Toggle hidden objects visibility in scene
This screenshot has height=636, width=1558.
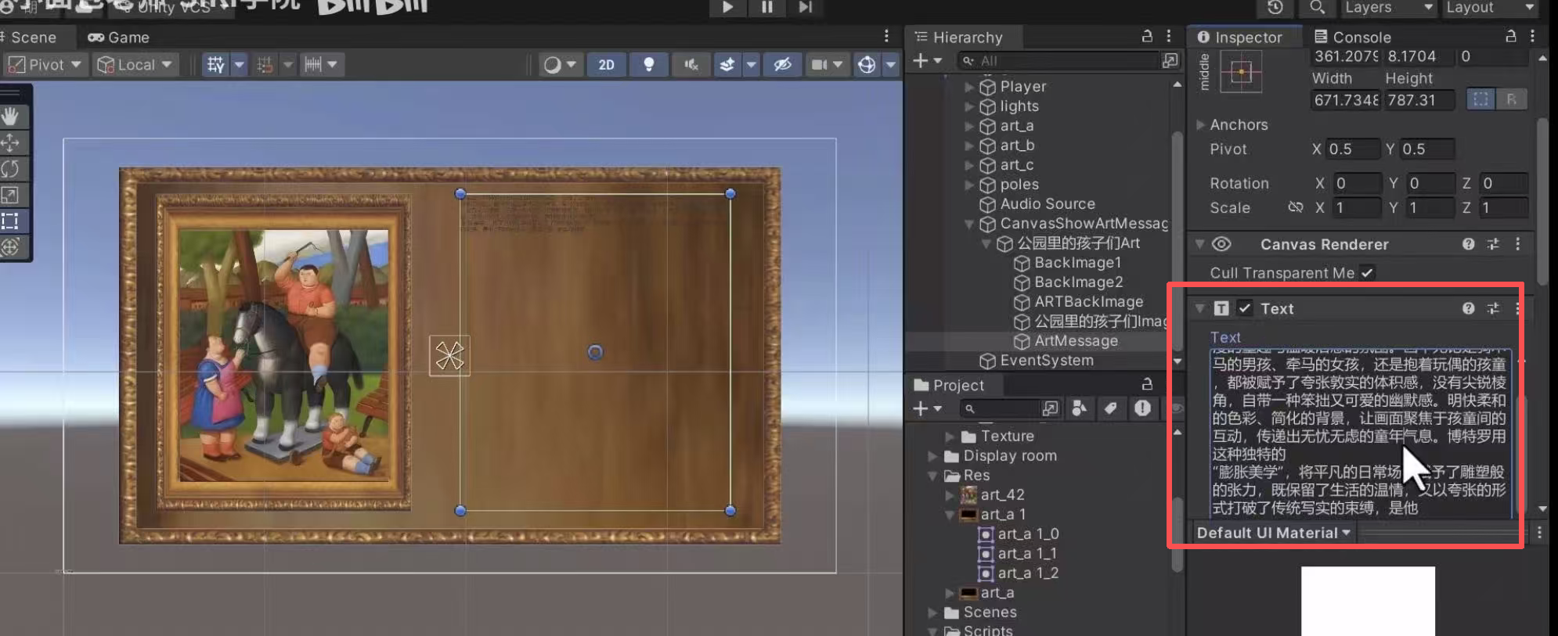pyautogui.click(x=782, y=65)
